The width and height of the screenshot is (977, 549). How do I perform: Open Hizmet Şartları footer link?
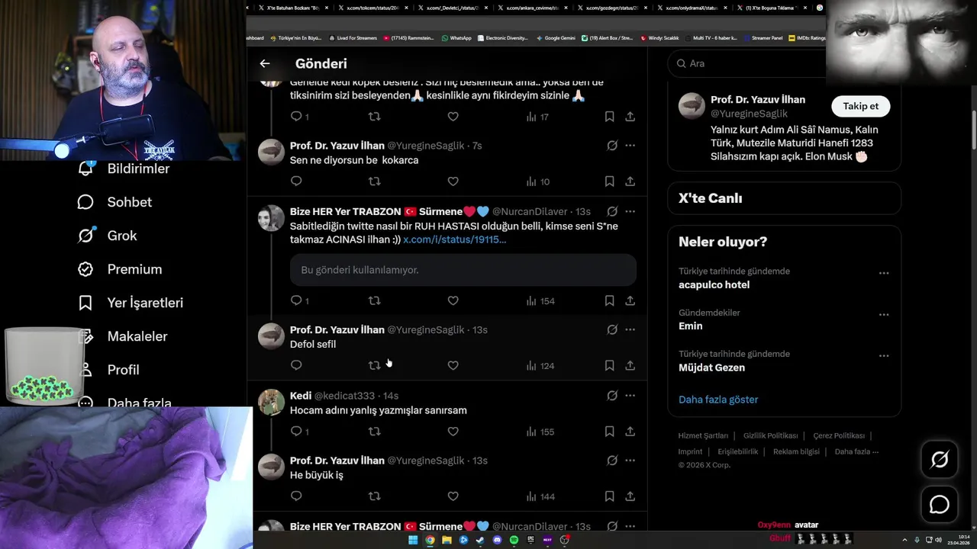pyautogui.click(x=703, y=435)
